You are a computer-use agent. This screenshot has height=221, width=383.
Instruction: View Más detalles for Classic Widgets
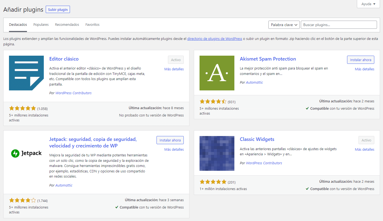pos(364,150)
